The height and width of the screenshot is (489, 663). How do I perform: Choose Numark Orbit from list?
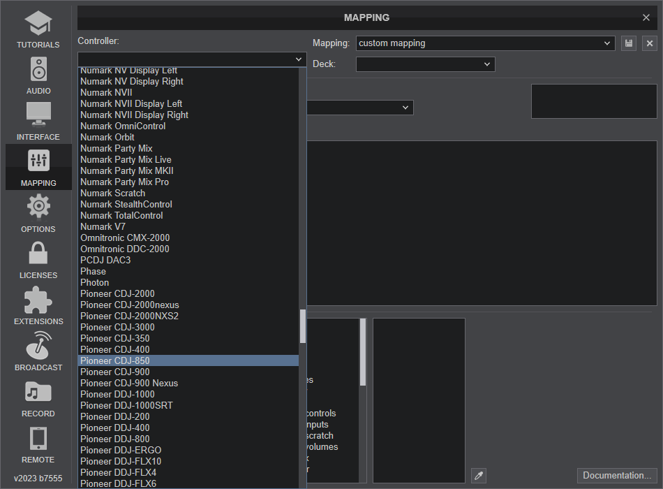coord(188,137)
